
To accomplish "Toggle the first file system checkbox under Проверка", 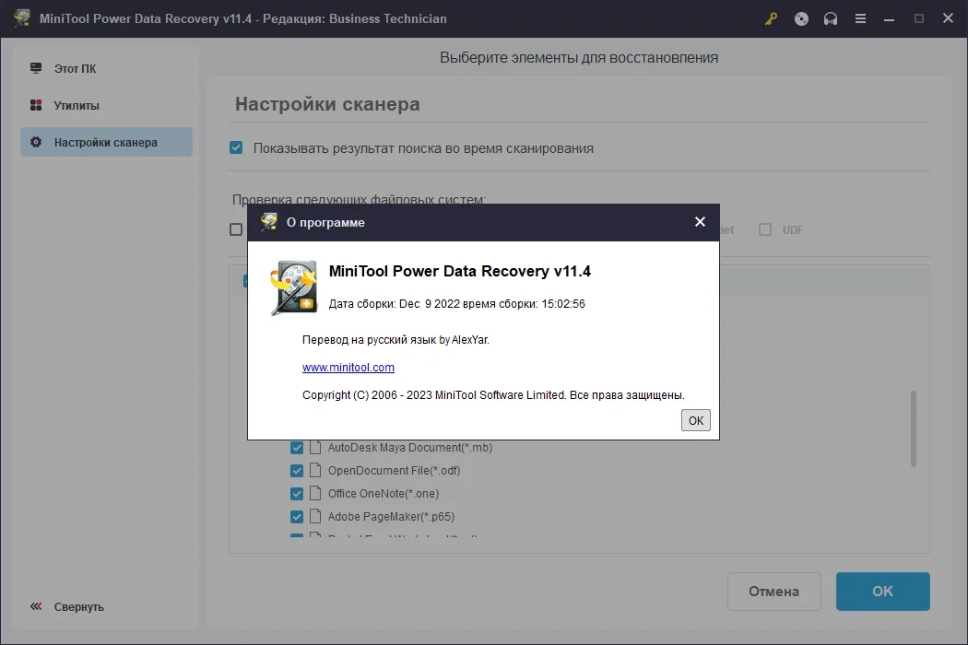I will pos(236,229).
